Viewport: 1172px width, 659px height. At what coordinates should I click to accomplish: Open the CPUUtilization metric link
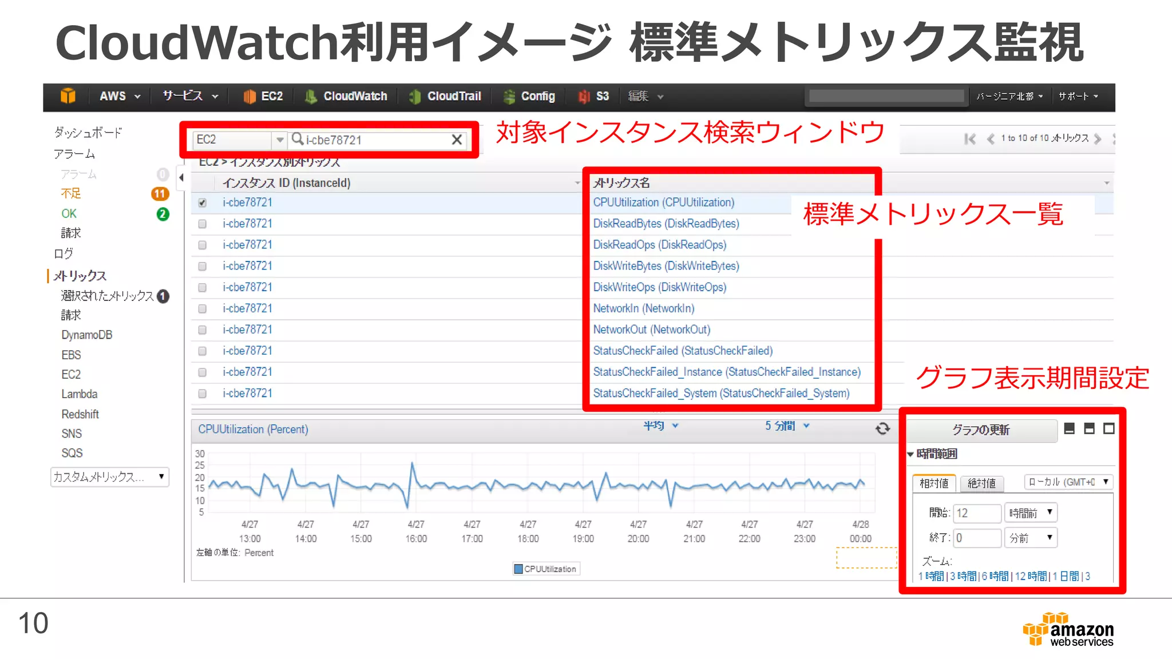(664, 203)
